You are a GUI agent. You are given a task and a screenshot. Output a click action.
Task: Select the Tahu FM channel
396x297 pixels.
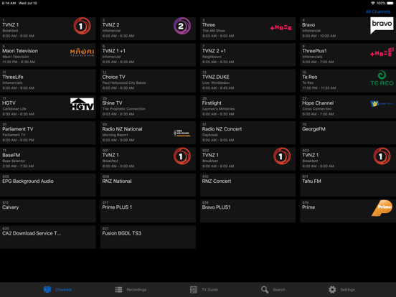(348, 185)
